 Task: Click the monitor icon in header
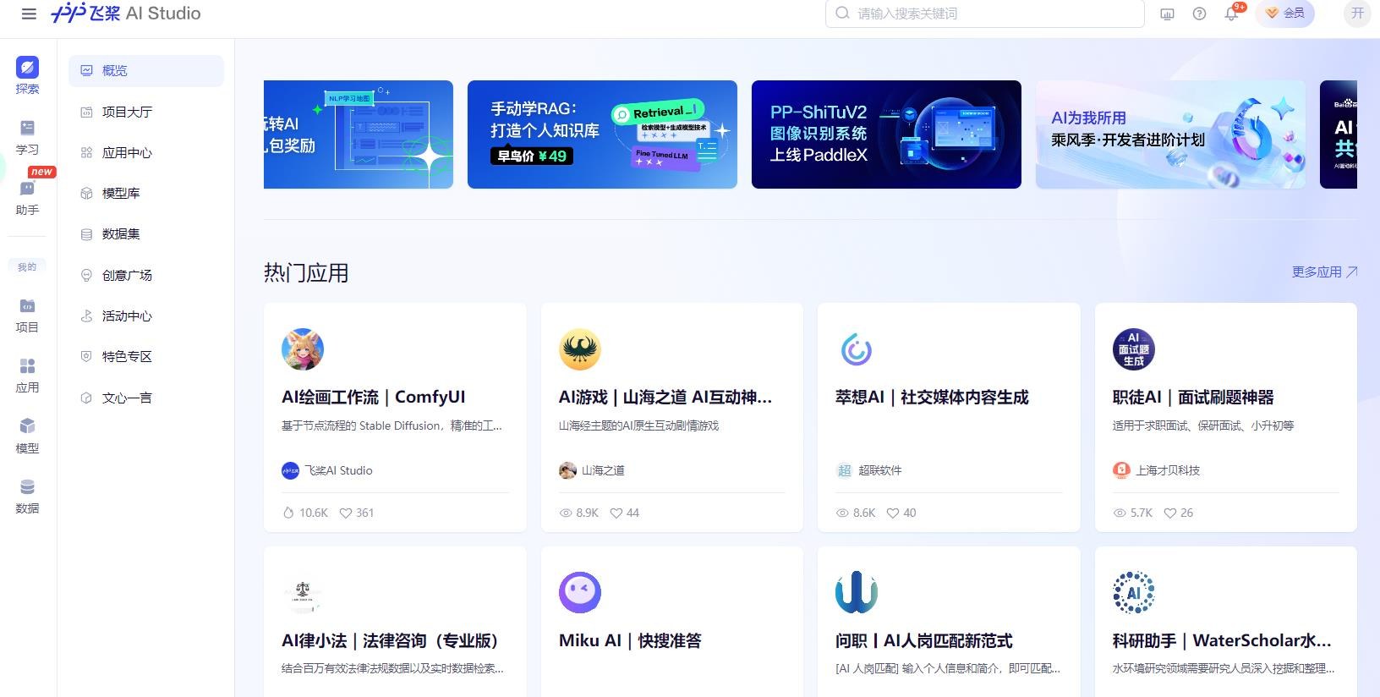click(1167, 14)
